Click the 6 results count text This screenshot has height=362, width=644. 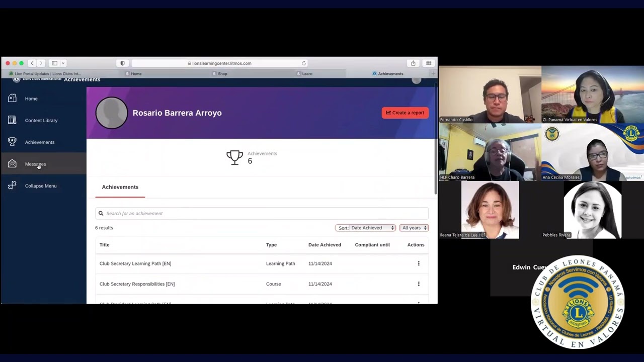(x=104, y=228)
